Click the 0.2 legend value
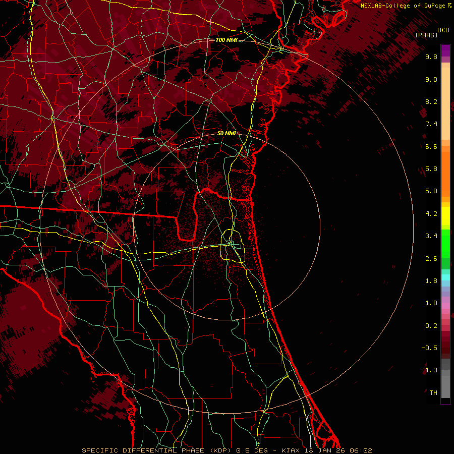This screenshot has height=454, width=454. click(431, 326)
